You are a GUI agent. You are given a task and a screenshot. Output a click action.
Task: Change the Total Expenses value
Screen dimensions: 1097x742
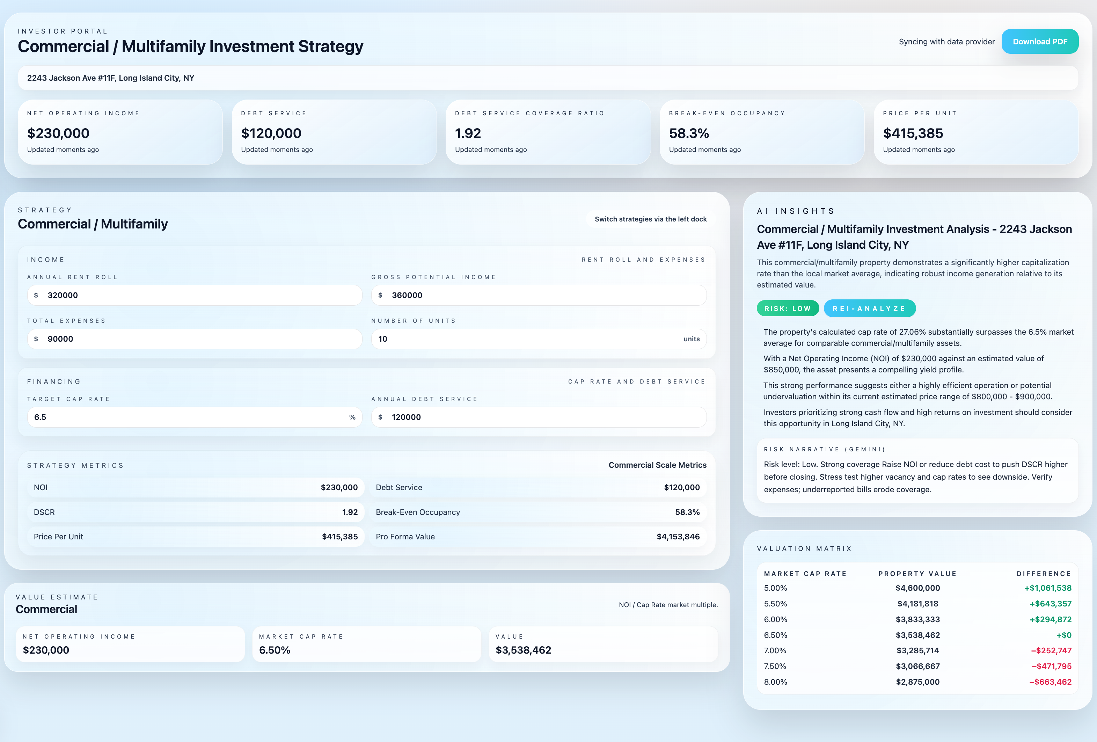[195, 339]
